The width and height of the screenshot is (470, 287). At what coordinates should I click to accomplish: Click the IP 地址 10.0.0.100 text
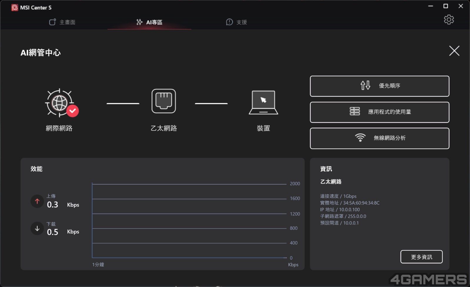(340, 210)
